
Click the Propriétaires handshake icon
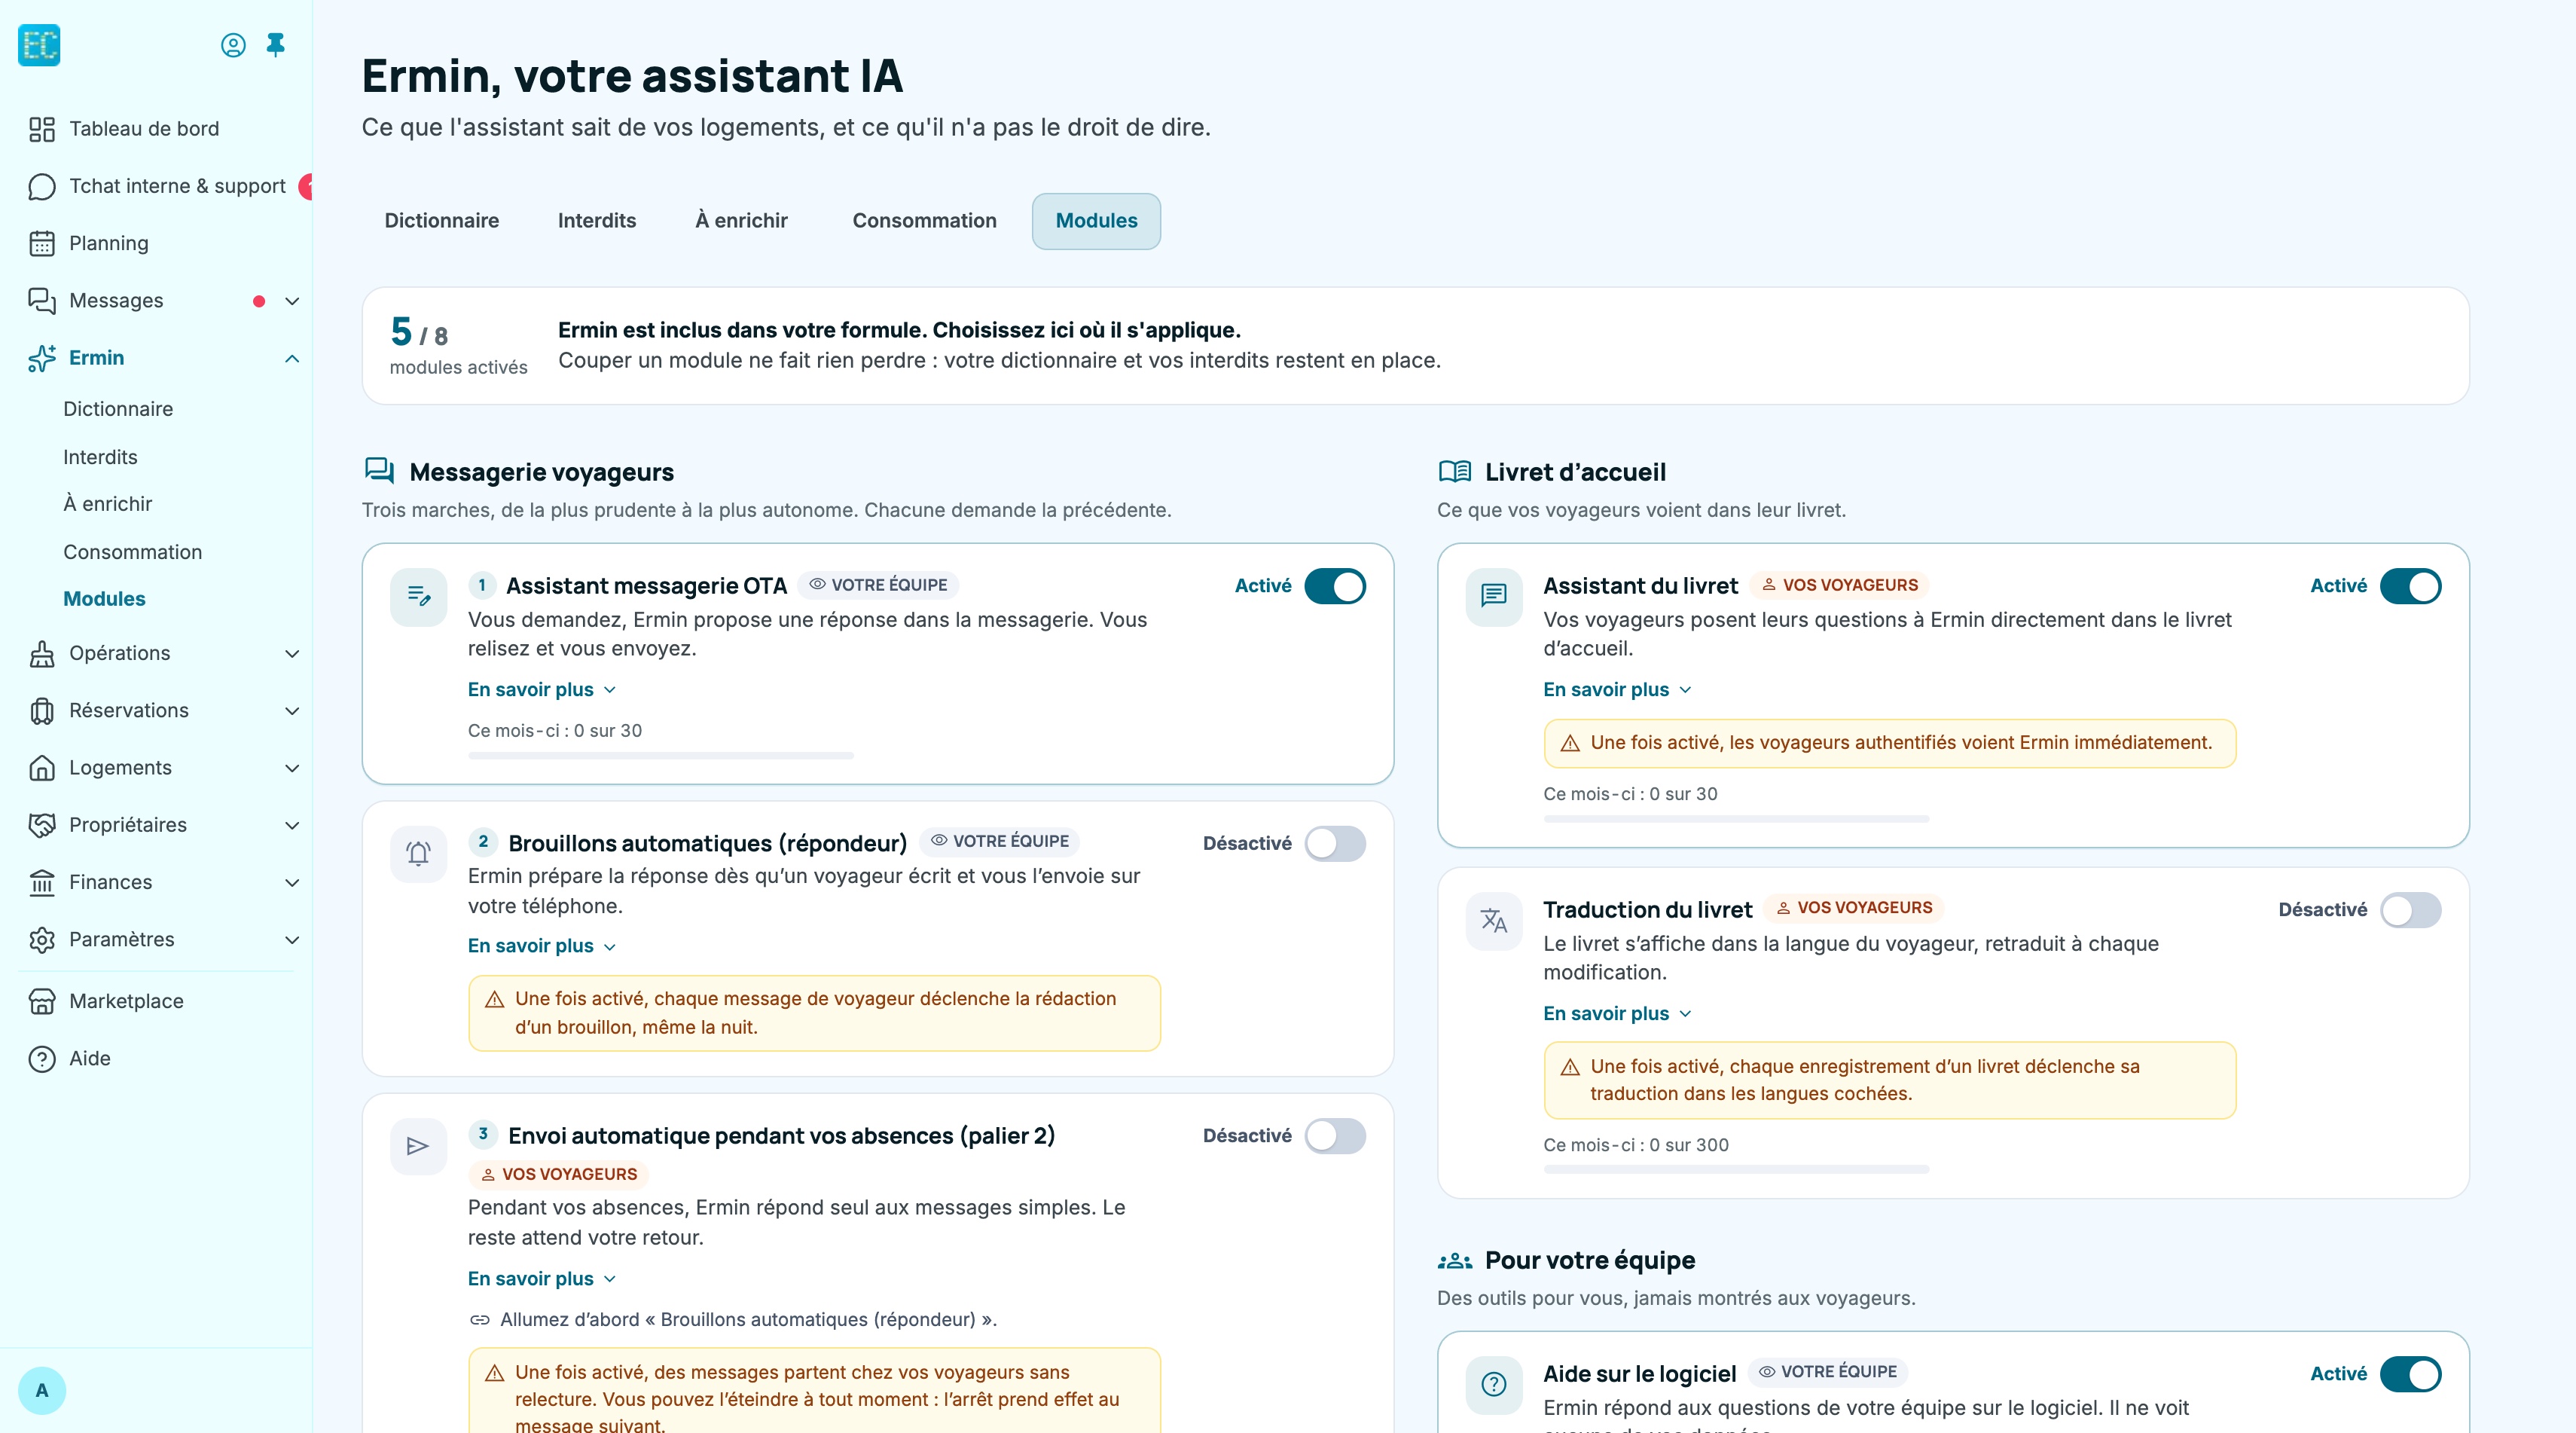42,825
